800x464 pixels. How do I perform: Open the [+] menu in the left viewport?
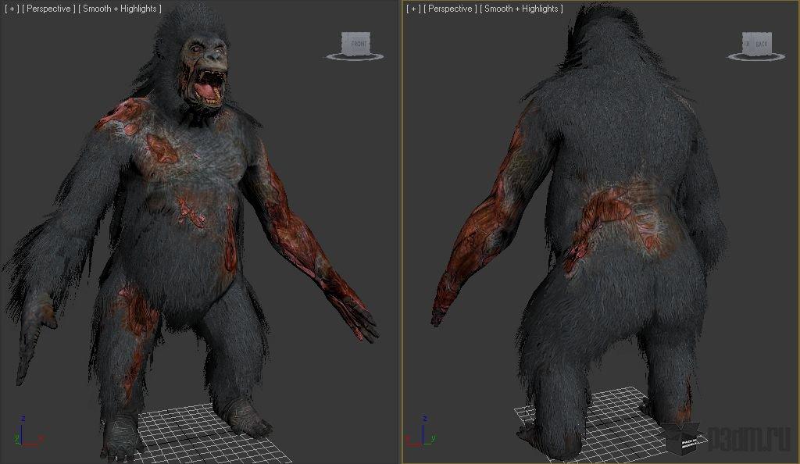pyautogui.click(x=12, y=9)
